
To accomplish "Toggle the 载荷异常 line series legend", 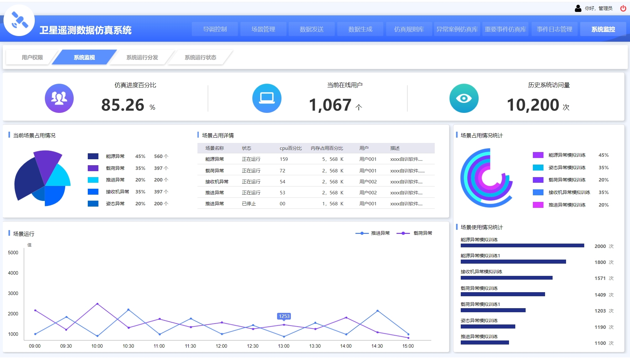I will (x=414, y=233).
